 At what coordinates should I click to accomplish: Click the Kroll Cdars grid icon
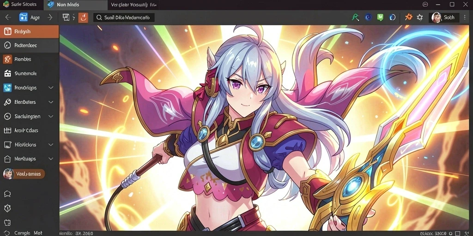7,130
